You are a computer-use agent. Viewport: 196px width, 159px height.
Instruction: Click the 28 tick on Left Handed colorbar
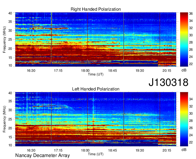click(x=191, y=121)
